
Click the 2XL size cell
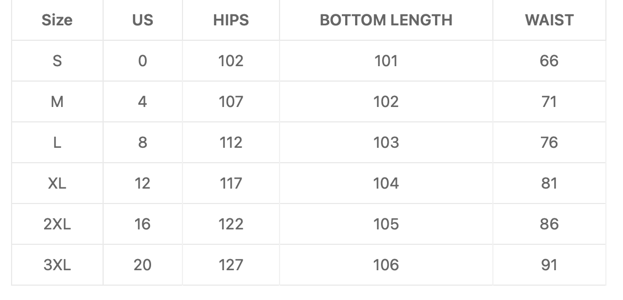point(57,224)
